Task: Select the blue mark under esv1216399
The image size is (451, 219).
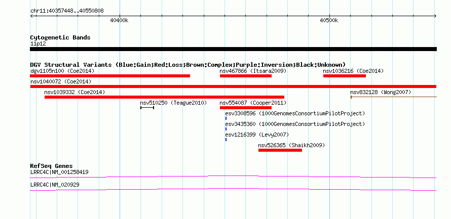Action: (x=226, y=140)
